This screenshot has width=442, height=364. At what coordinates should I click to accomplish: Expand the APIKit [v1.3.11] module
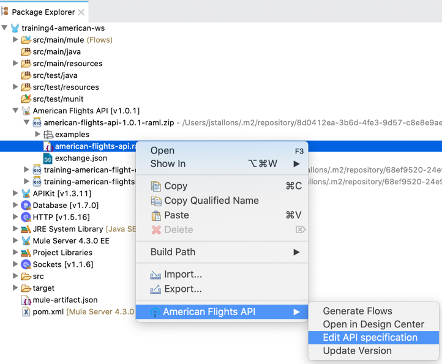pyautogui.click(x=15, y=193)
